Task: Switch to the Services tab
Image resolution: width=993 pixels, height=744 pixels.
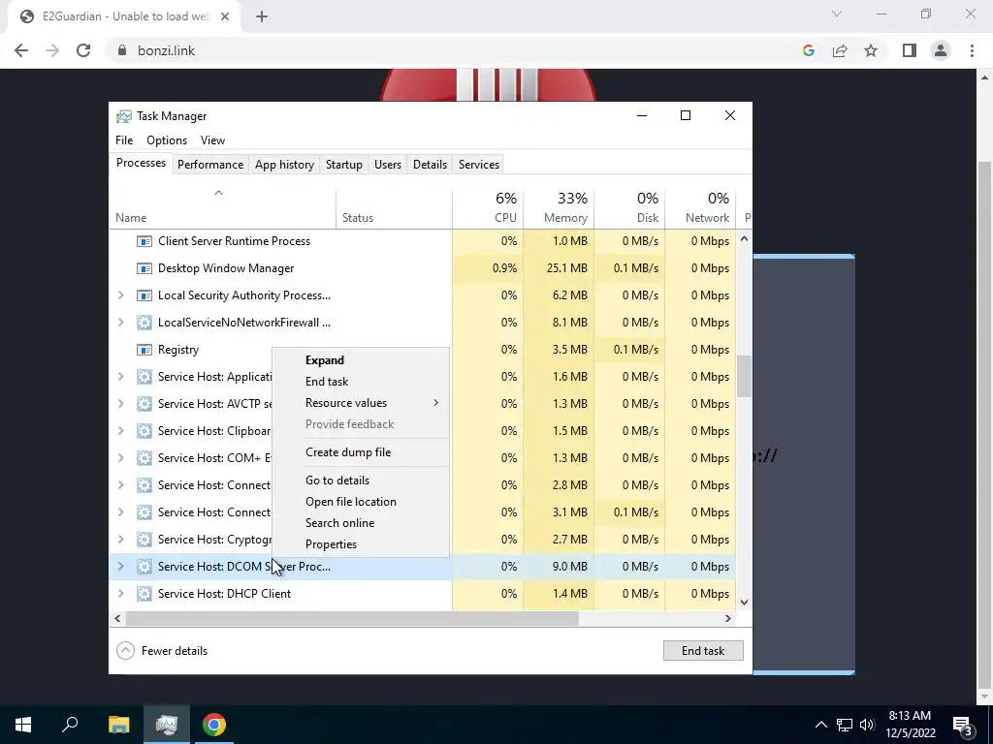Action: (479, 165)
